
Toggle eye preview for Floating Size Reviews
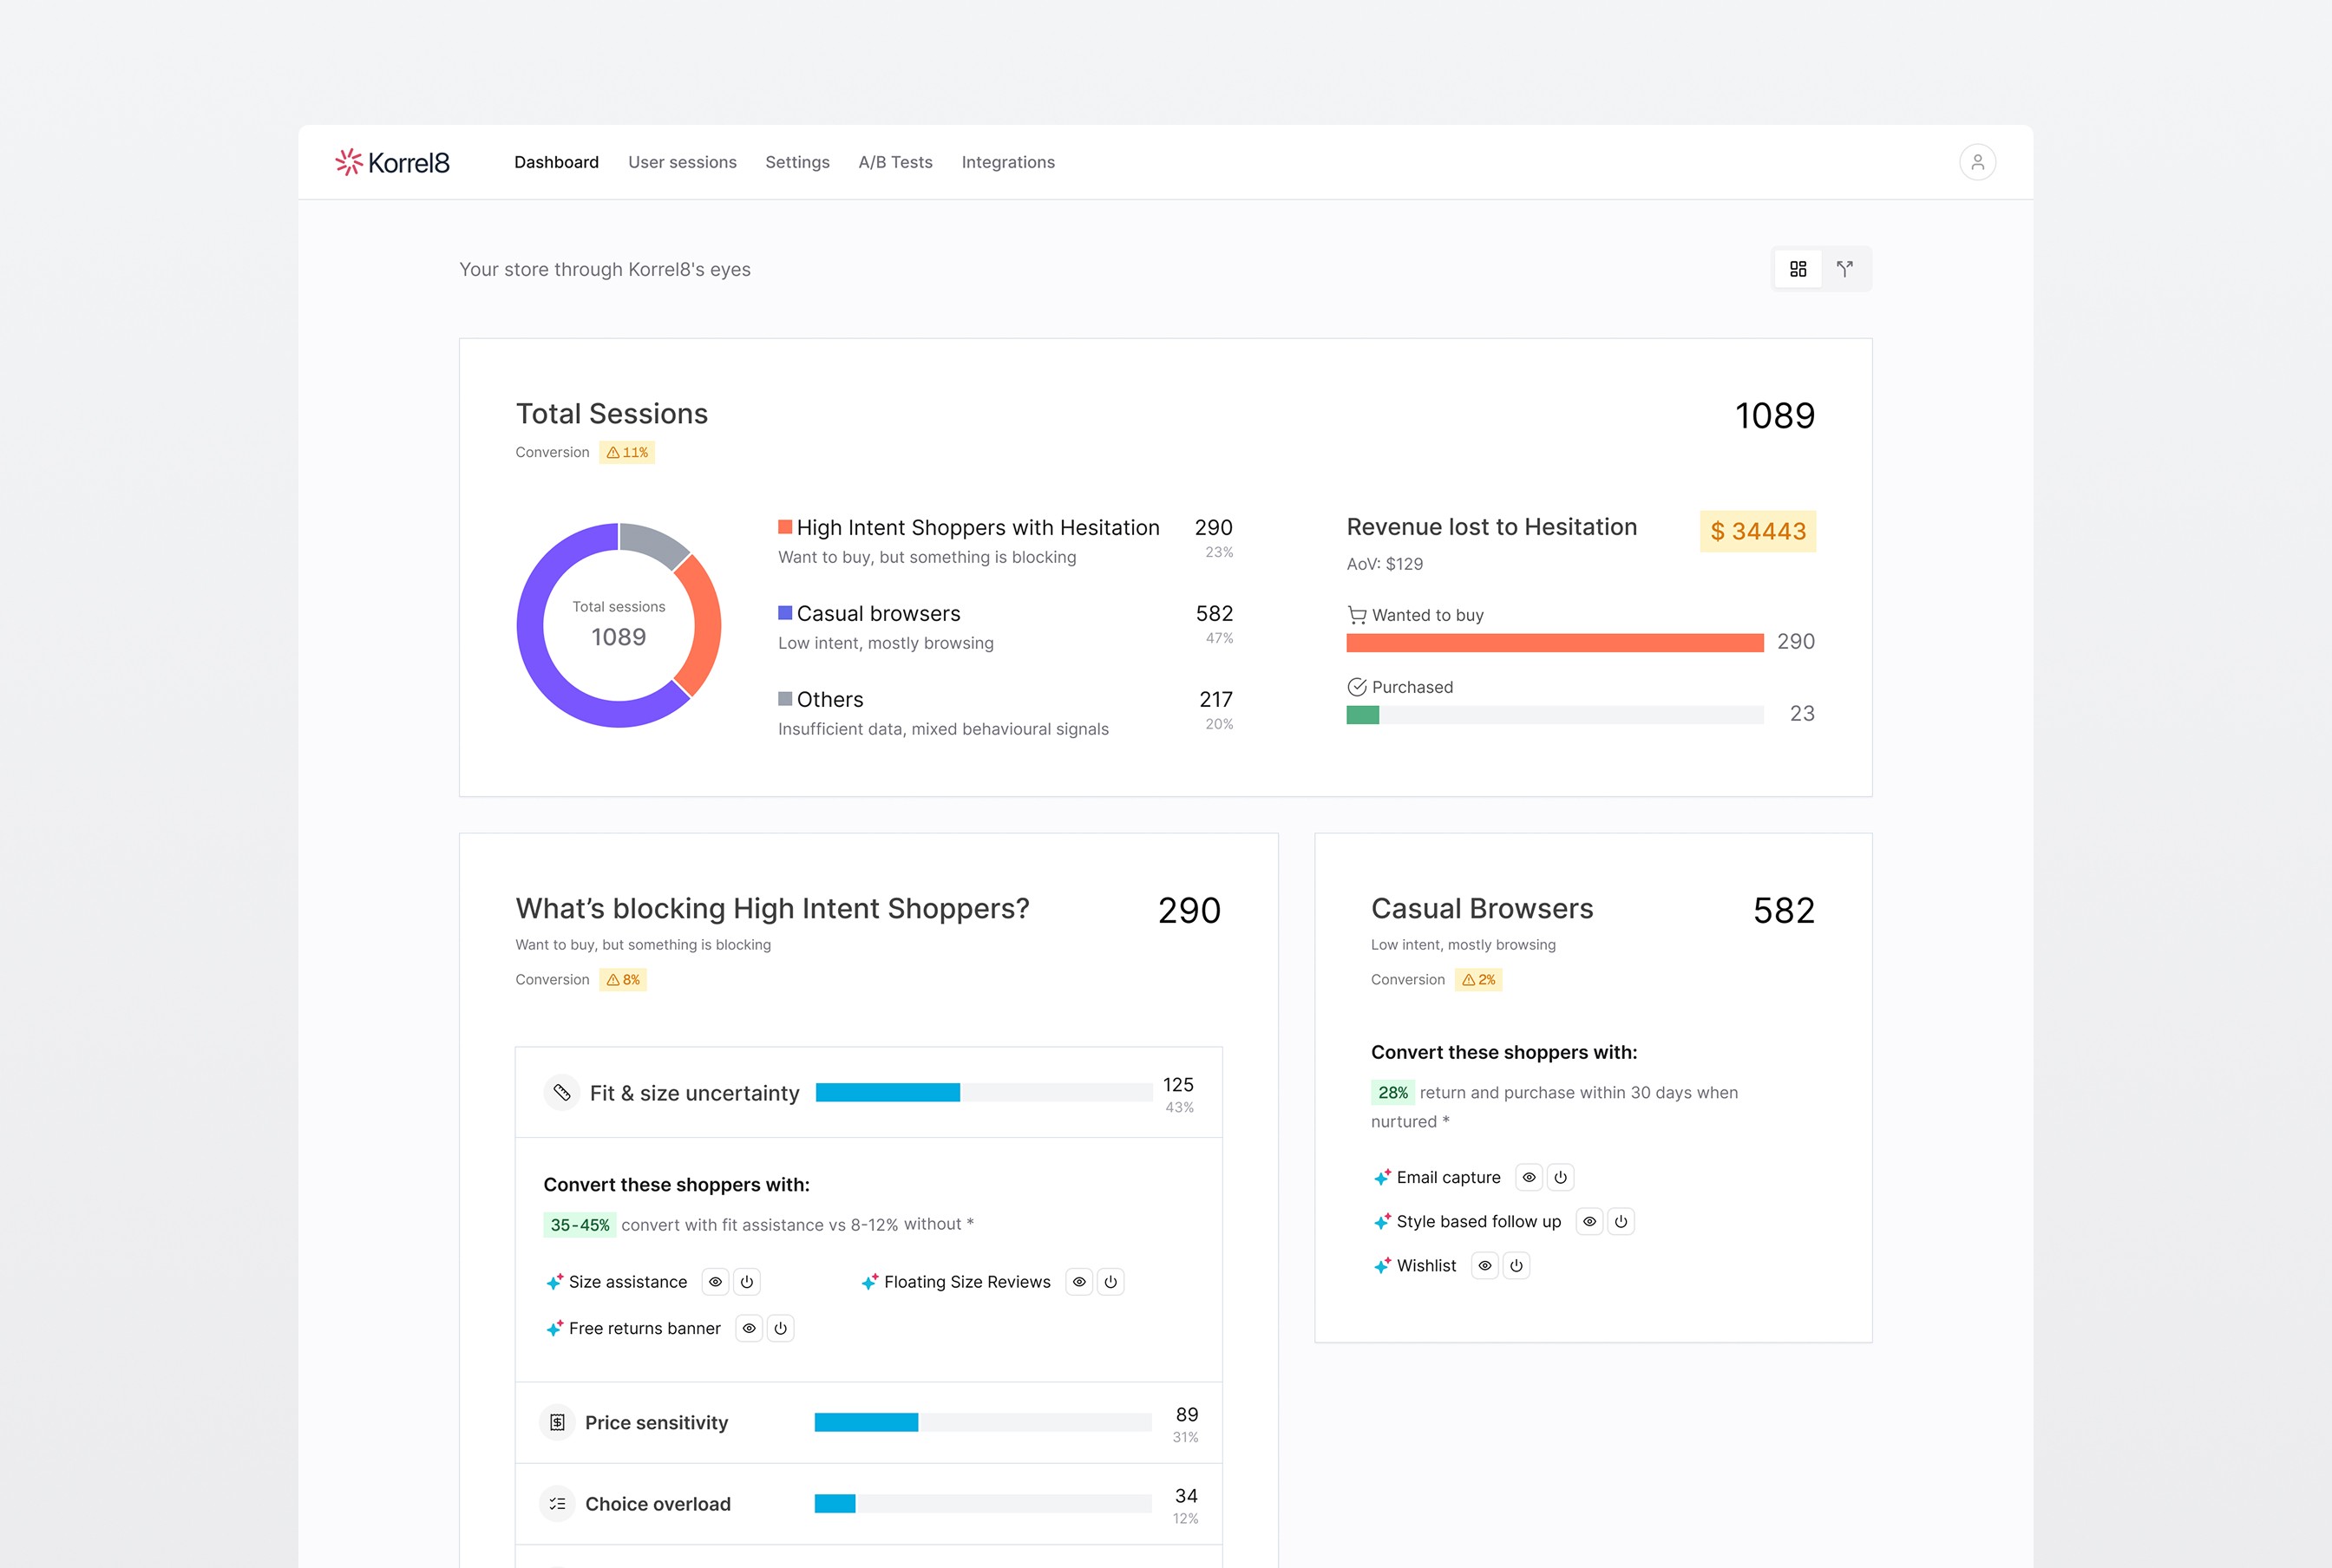[x=1079, y=1282]
